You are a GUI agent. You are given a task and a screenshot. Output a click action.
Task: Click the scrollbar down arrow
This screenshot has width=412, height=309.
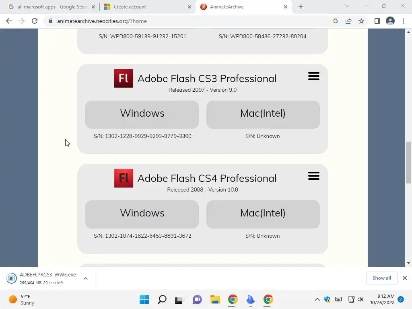(408, 263)
